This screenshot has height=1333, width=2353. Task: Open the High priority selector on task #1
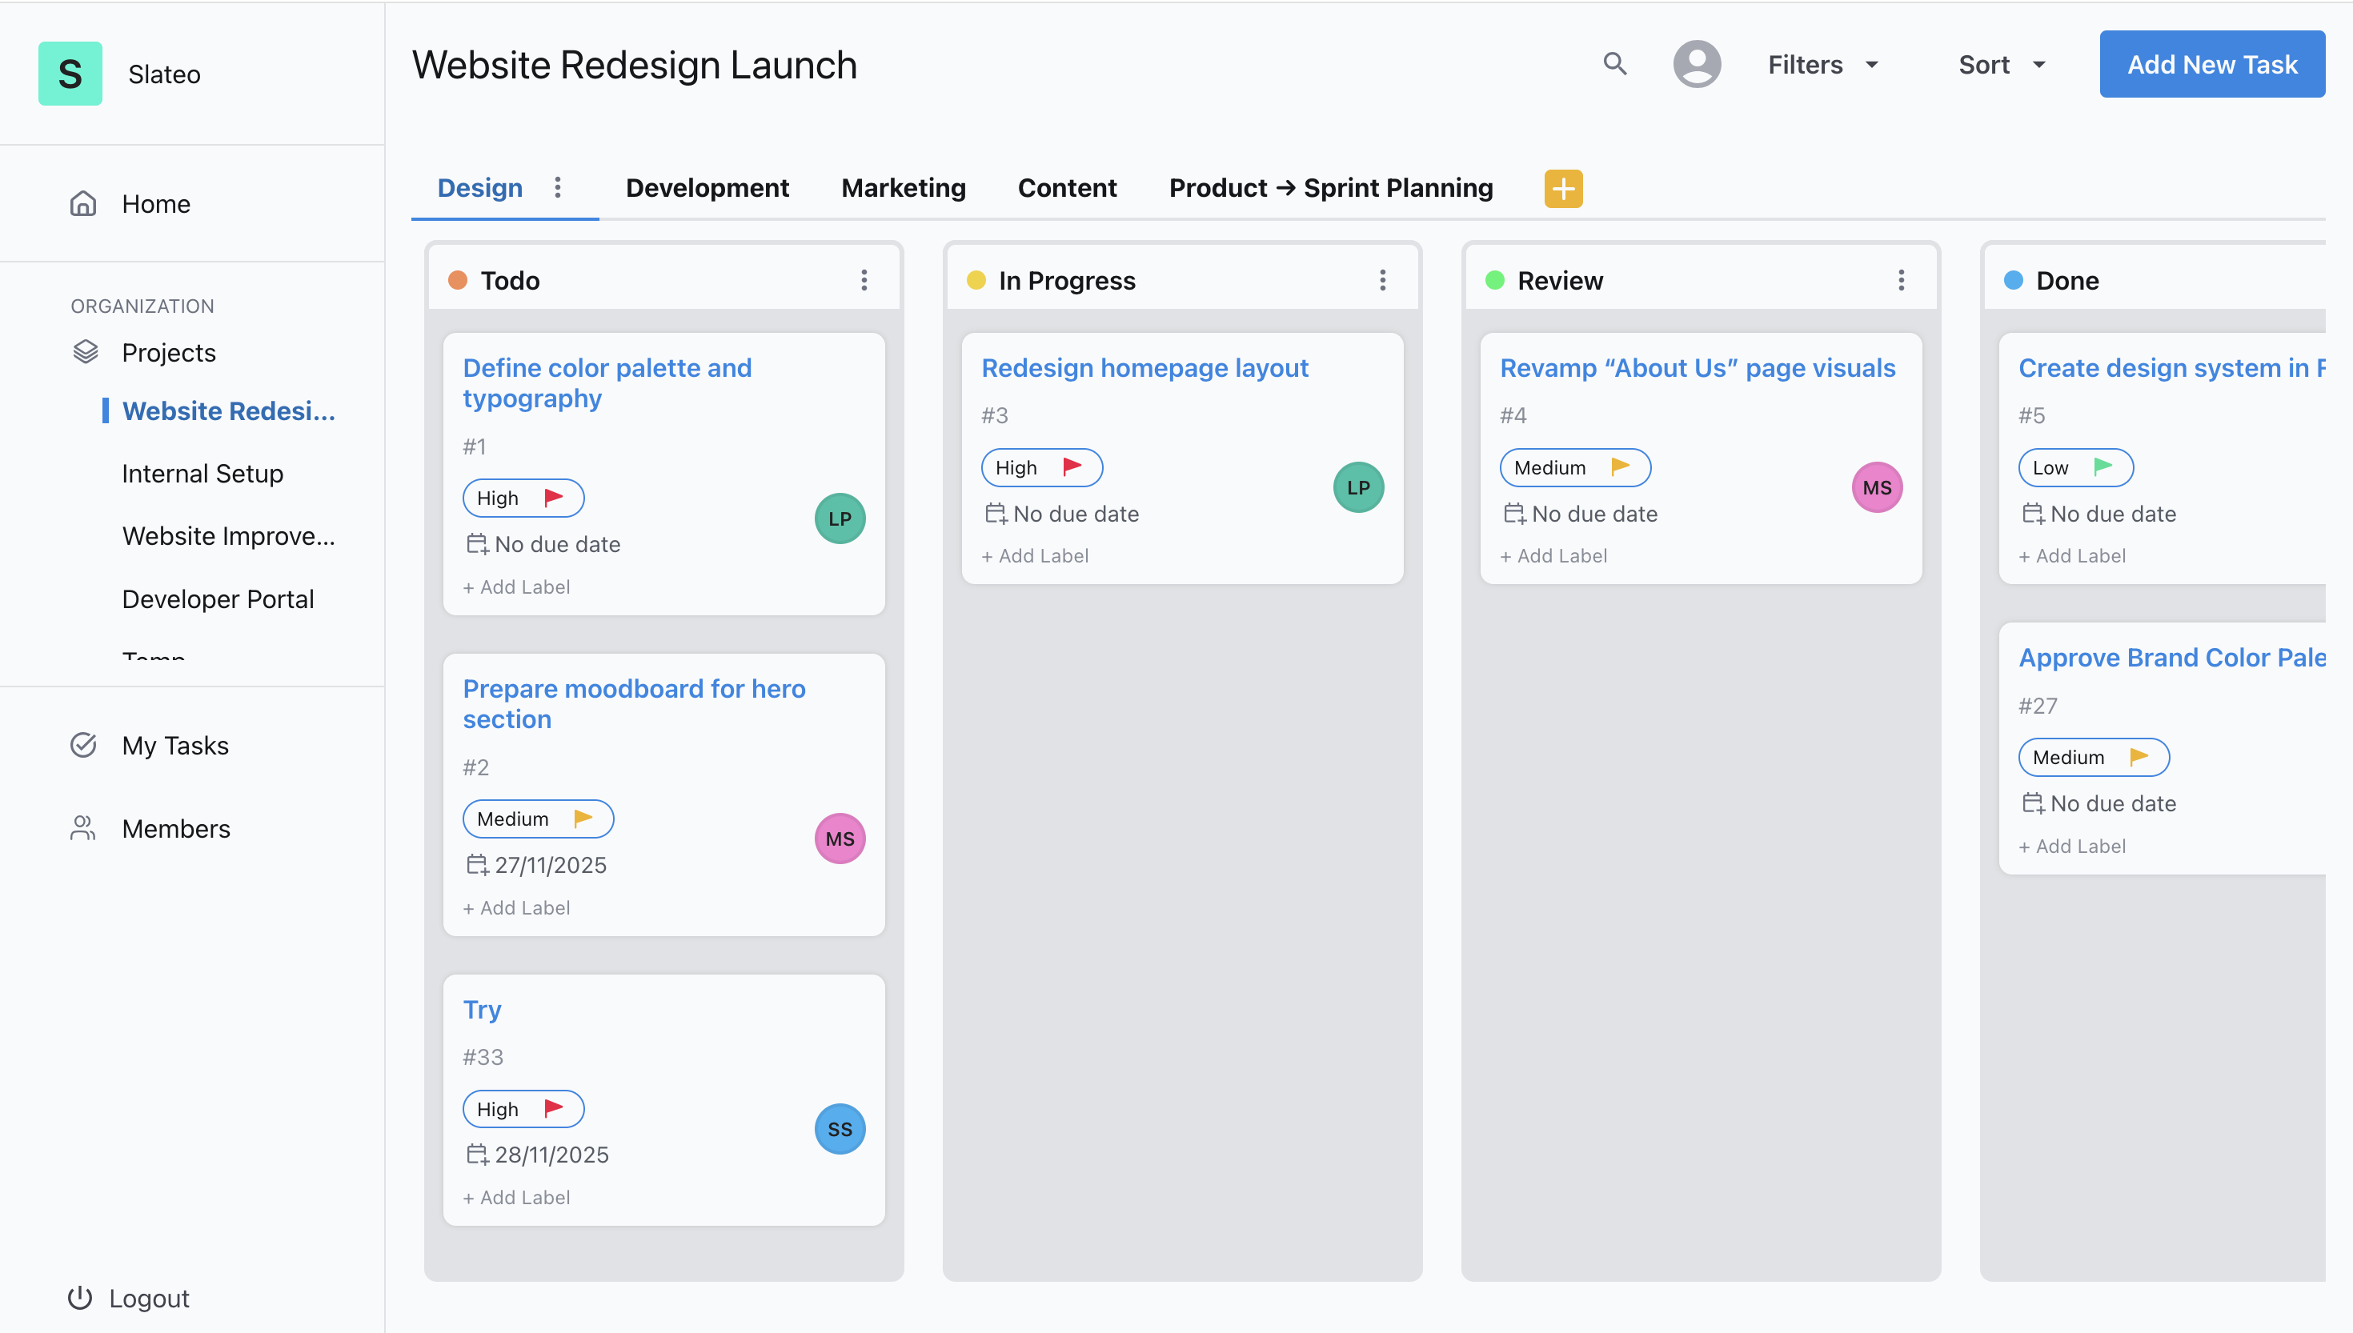522,498
